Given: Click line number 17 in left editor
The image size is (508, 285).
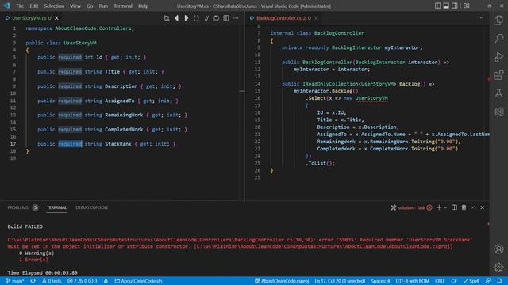Looking at the screenshot, I should [13, 144].
